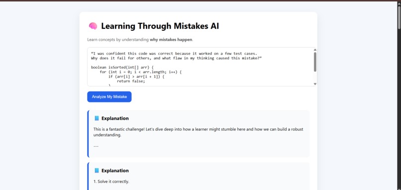This screenshot has width=401, height=190.
Task: Click the 'for (int i = 0' loop line
Action: tap(141, 72)
